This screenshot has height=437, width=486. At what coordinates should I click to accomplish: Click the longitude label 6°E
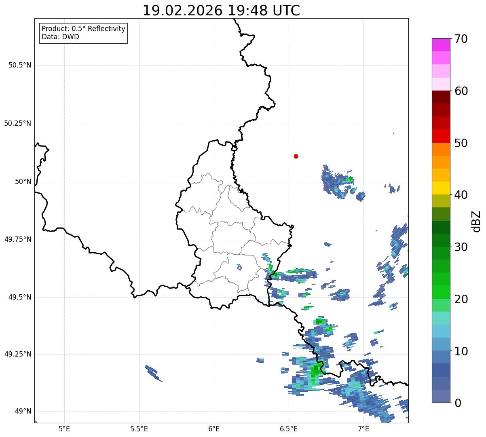[x=214, y=429]
